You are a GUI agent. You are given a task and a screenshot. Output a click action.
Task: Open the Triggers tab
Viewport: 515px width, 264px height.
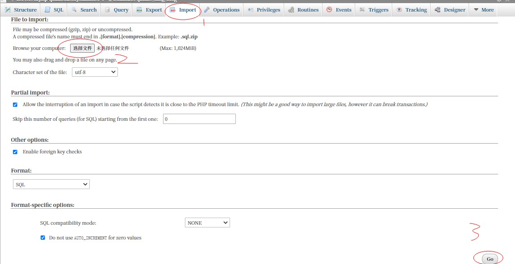374,10
